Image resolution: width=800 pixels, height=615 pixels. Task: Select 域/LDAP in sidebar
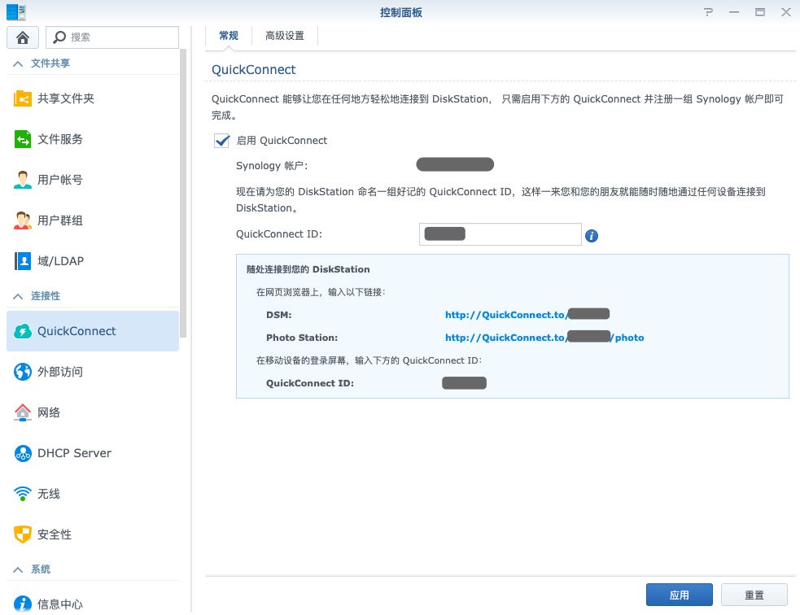(92, 260)
